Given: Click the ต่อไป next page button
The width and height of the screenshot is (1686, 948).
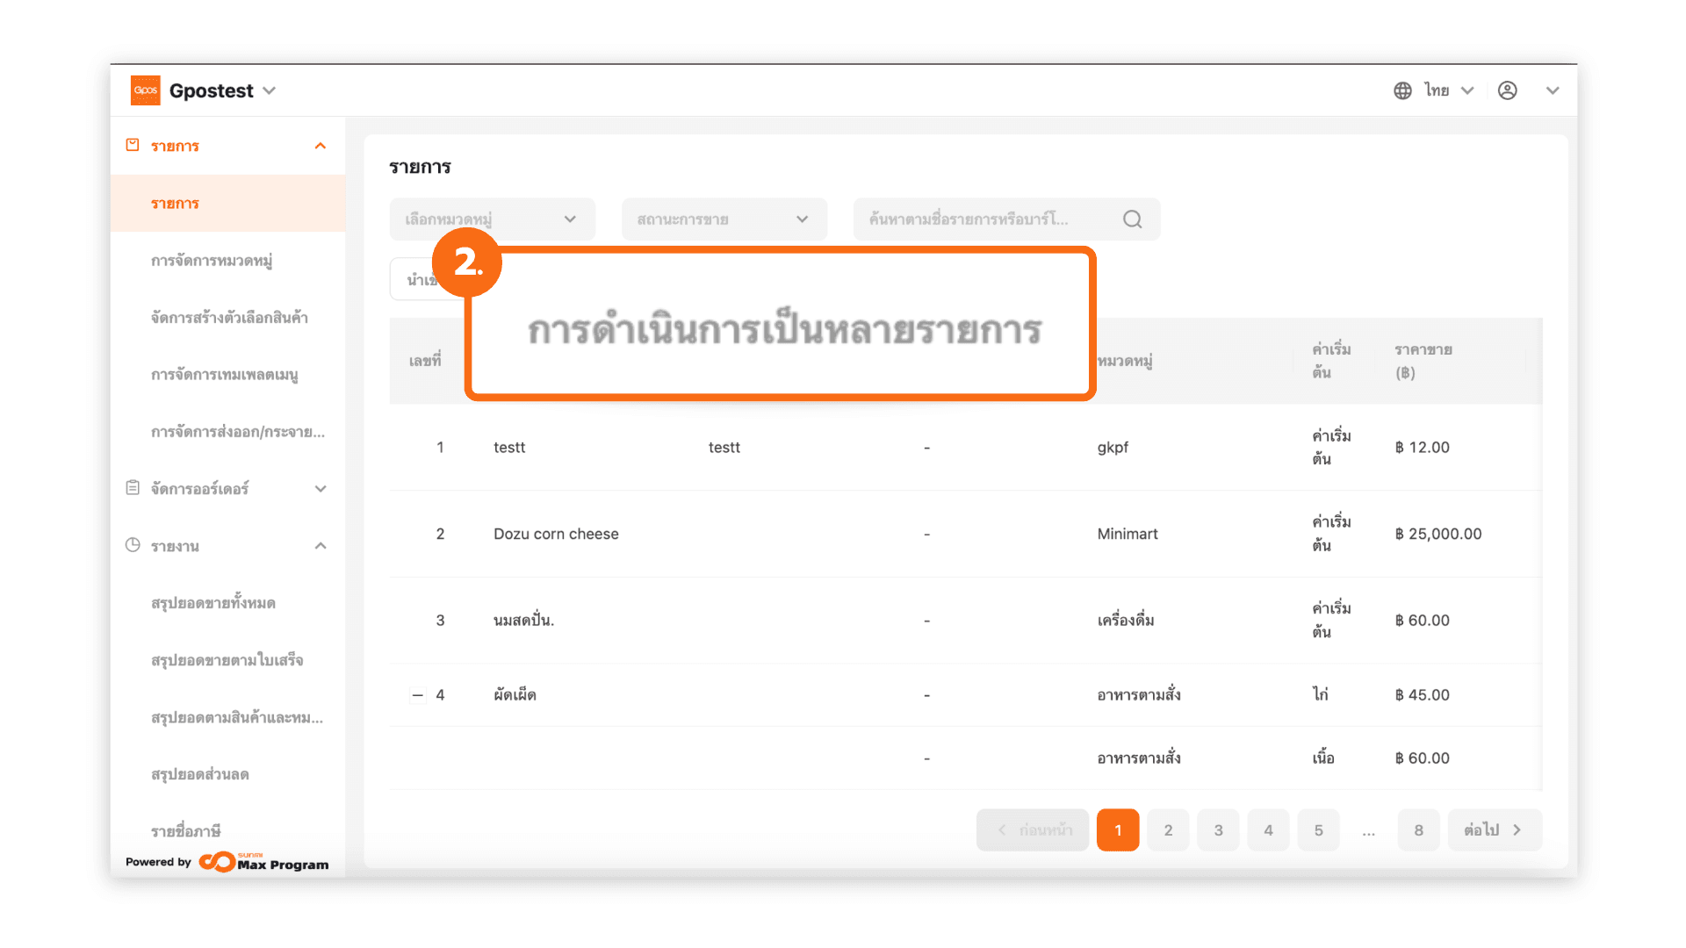Looking at the screenshot, I should (x=1494, y=830).
